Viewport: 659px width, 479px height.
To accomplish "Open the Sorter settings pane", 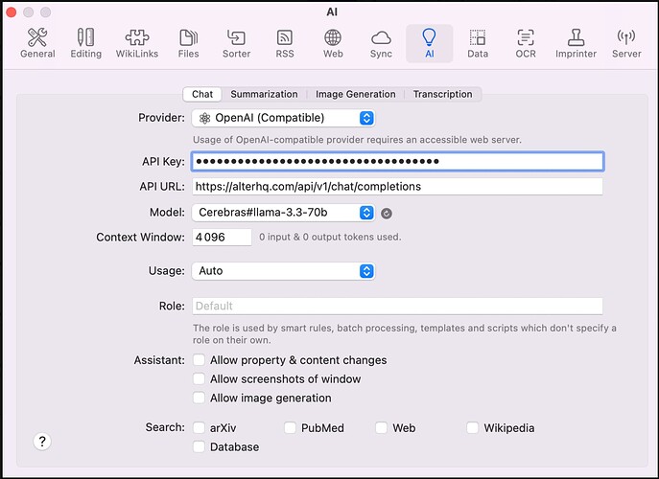I will click(236, 43).
